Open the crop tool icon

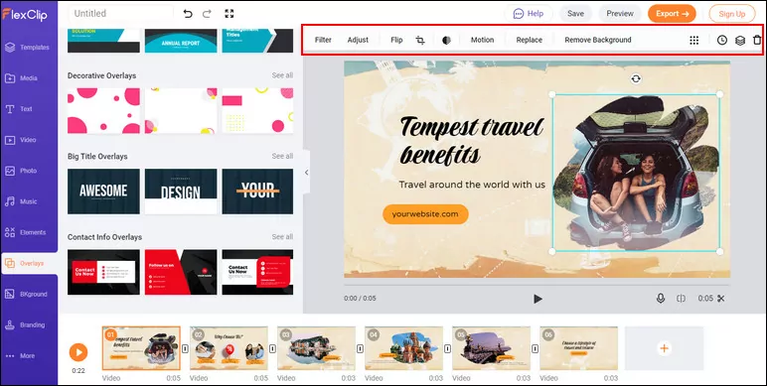click(x=420, y=40)
